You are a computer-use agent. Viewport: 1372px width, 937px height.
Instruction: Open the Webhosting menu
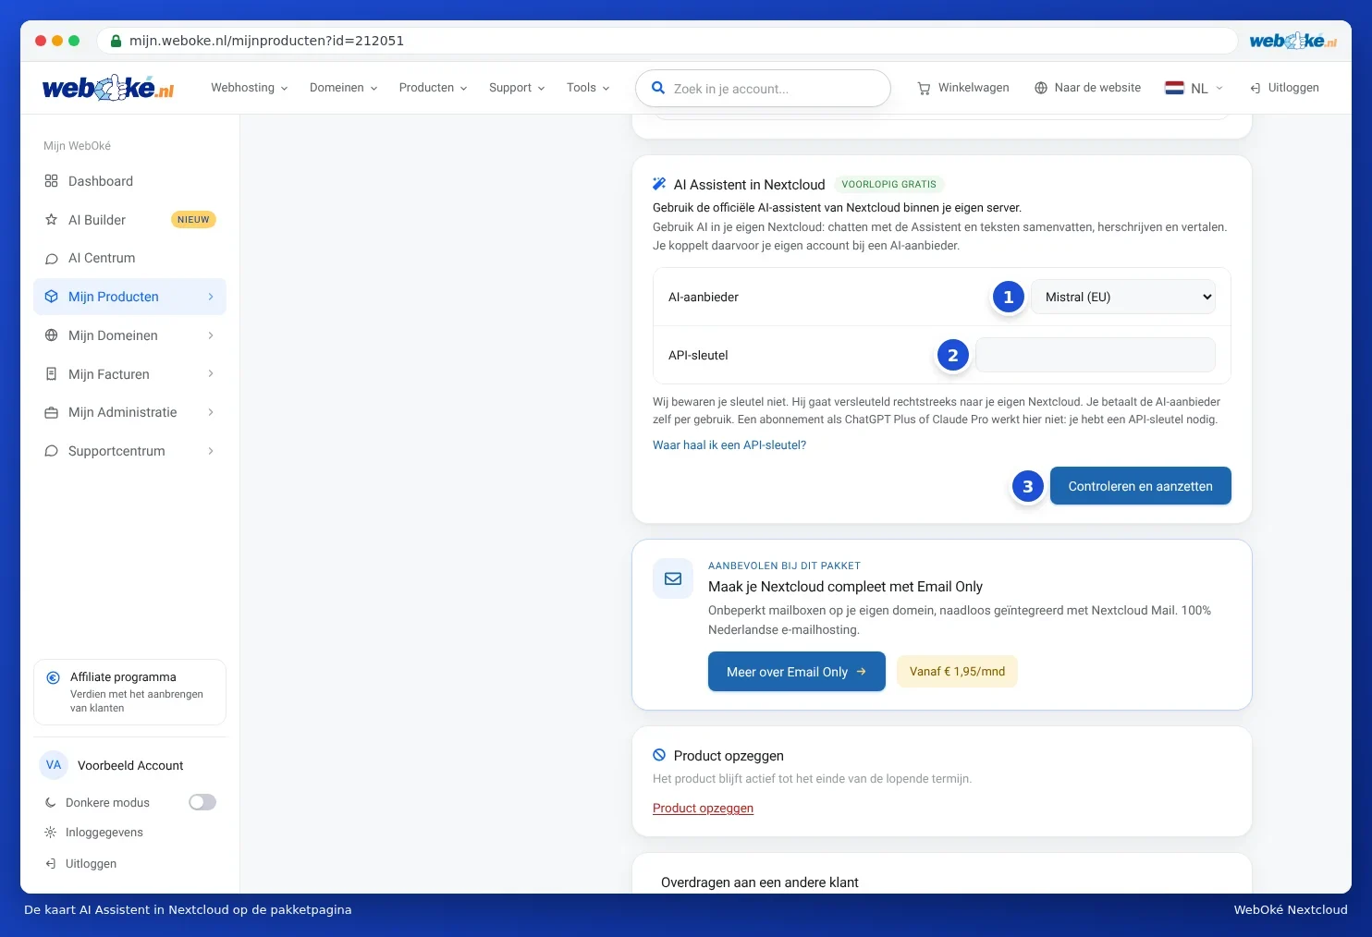pos(250,88)
